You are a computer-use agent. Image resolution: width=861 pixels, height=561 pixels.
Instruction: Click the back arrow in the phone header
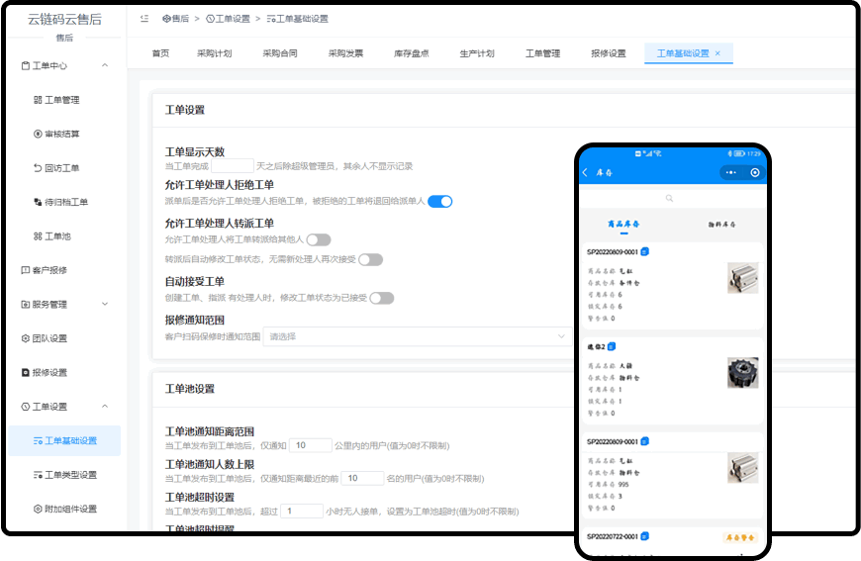click(586, 172)
